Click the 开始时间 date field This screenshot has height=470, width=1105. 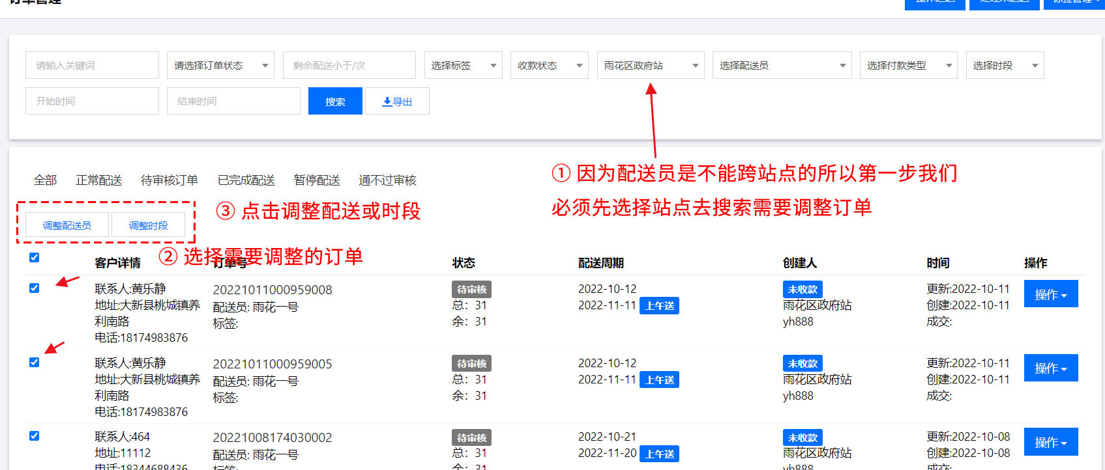[92, 102]
